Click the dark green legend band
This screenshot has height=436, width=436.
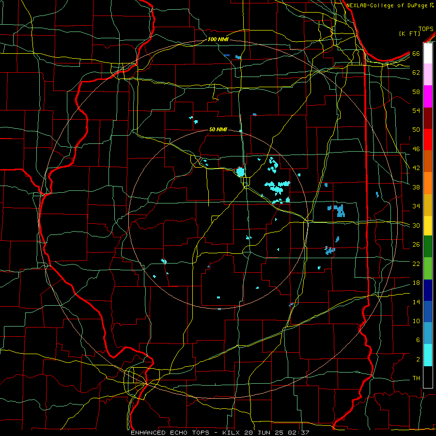click(428, 247)
